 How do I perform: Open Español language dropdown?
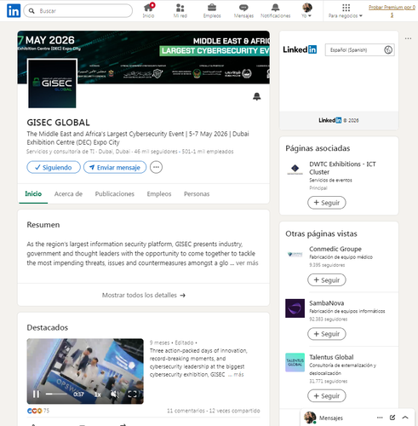(x=359, y=50)
